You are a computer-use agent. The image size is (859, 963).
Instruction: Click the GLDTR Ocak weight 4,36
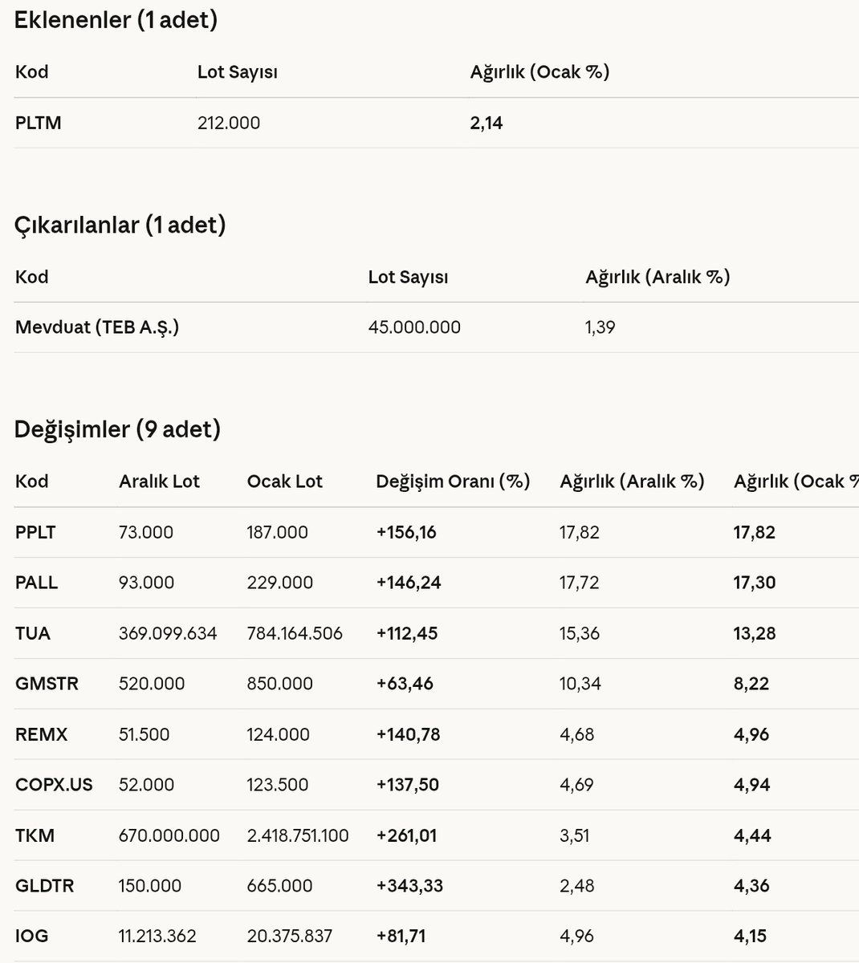coord(752,886)
